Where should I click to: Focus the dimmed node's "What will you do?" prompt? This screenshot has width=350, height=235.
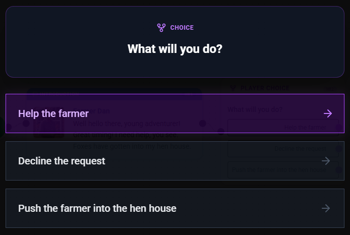click(x=255, y=109)
